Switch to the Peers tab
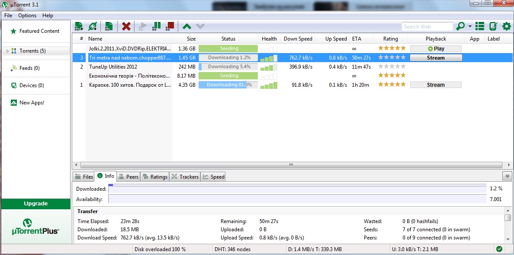The height and width of the screenshot is (255, 514). click(128, 177)
